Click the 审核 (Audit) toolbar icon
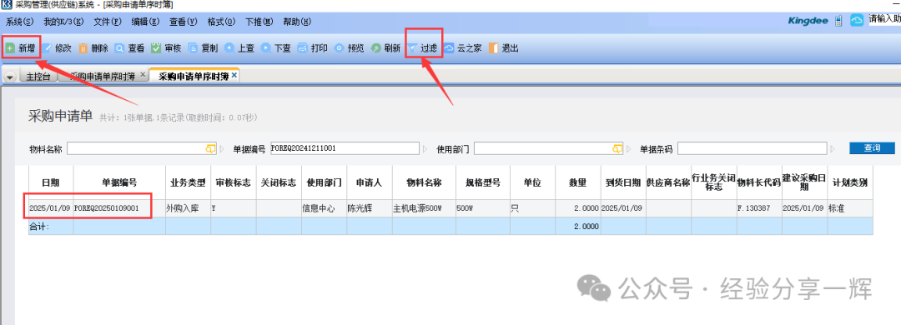Viewport: 901px width, 325px height. pos(156,48)
